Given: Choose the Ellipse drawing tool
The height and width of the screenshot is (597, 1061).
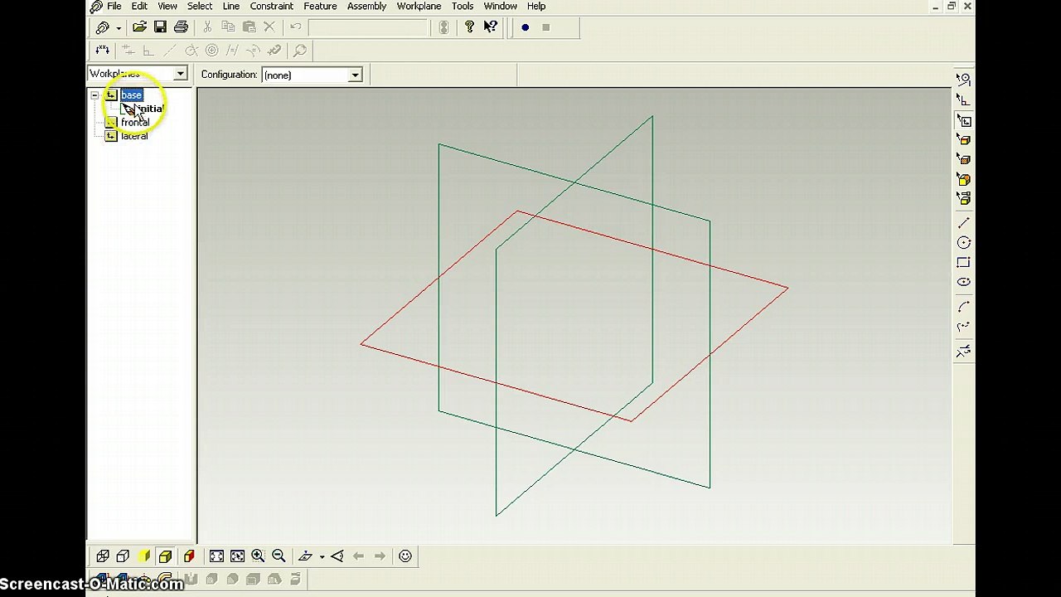Looking at the screenshot, I should 963,283.
